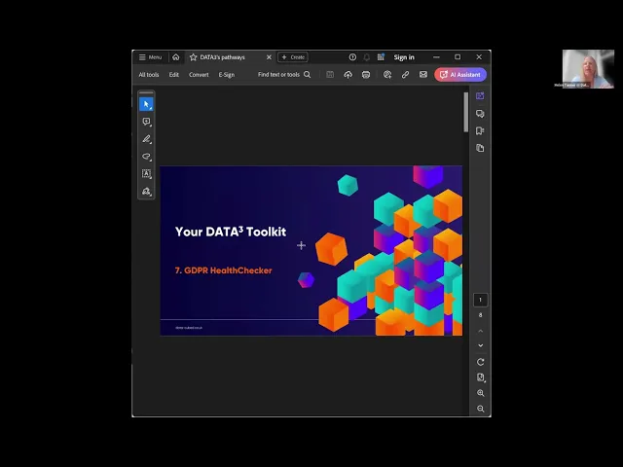Open the Menu hamburger button
623x467 pixels.
[150, 57]
